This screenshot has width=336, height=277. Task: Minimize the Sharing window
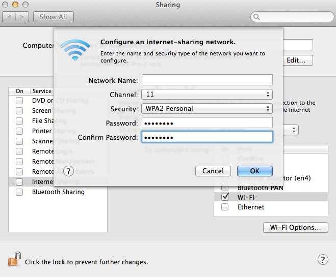click(15, 5)
